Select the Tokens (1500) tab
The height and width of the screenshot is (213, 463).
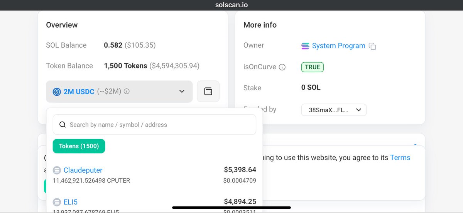tap(79, 146)
